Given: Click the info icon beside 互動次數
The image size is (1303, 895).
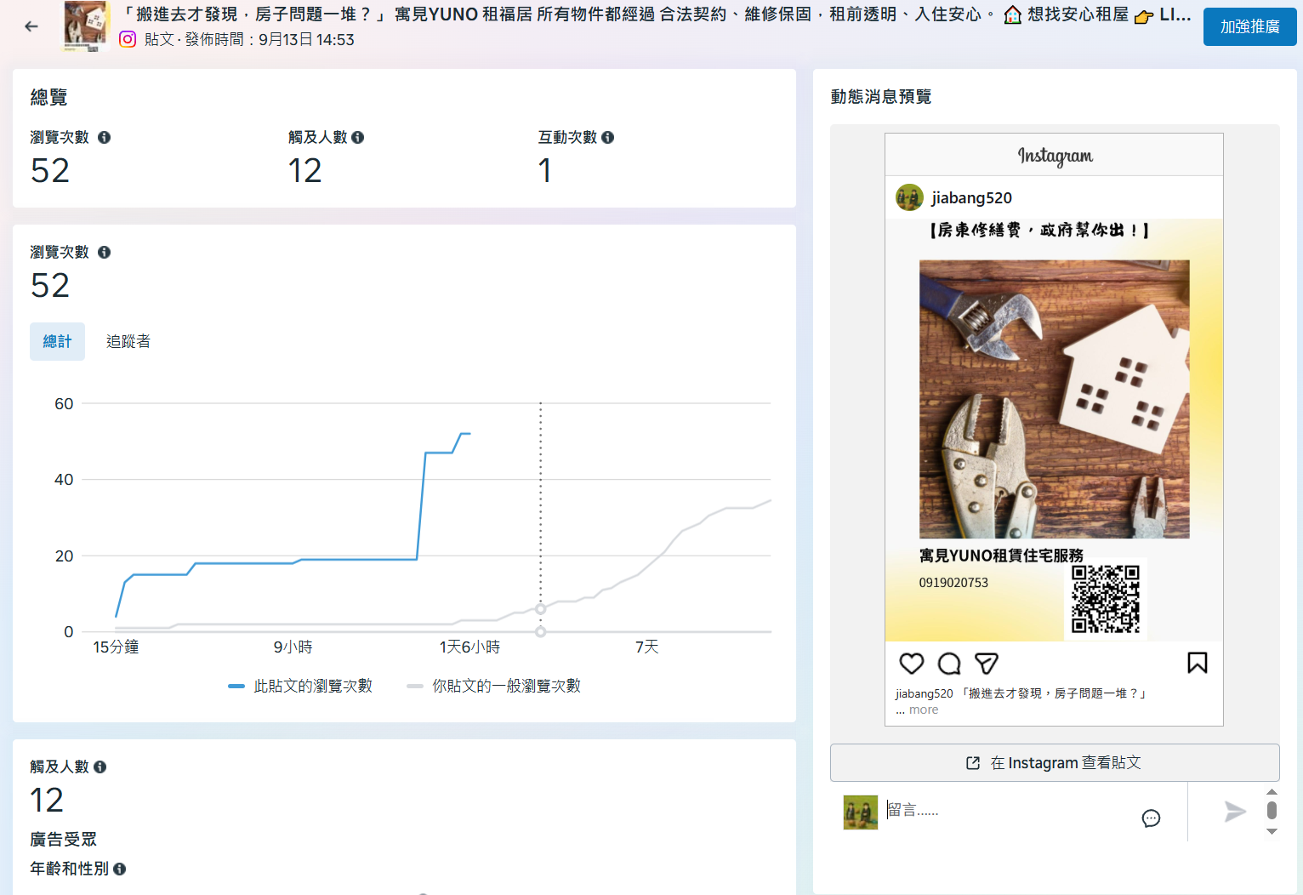Looking at the screenshot, I should coord(607,137).
